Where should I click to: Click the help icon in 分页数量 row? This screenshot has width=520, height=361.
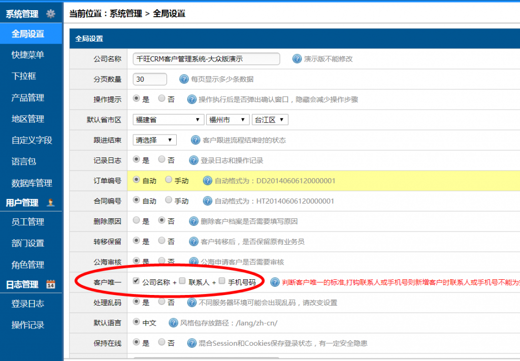184,79
